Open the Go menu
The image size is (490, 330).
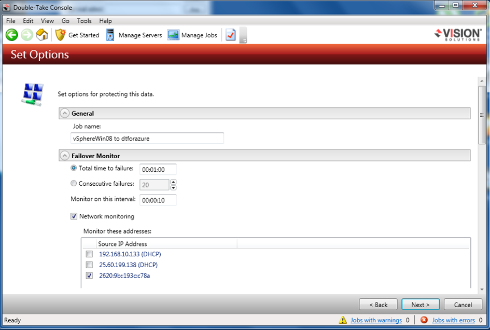pos(65,21)
